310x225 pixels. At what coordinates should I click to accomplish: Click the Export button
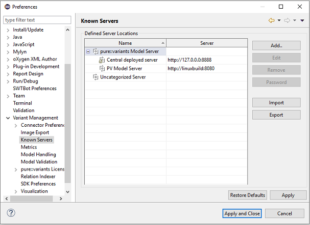(x=276, y=115)
